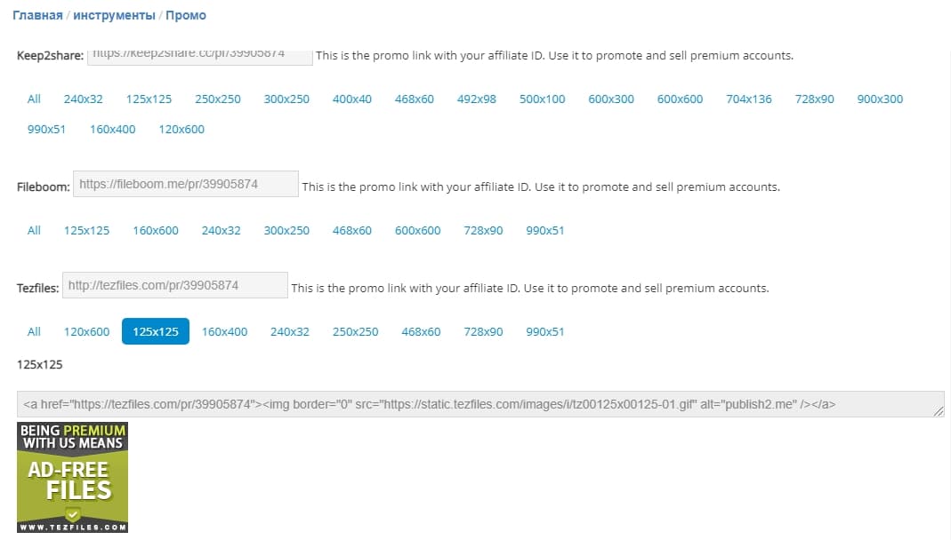Click the Tezfiles promo link field
Viewport: 951px width, 540px height.
click(x=175, y=285)
